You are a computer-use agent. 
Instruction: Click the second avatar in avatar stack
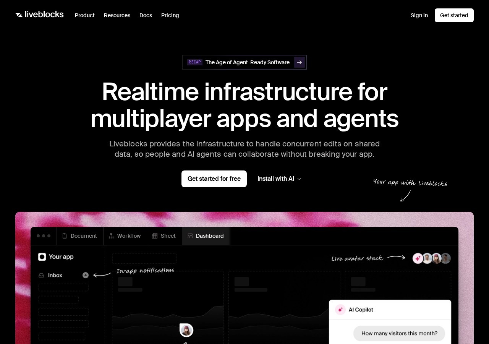click(x=427, y=258)
